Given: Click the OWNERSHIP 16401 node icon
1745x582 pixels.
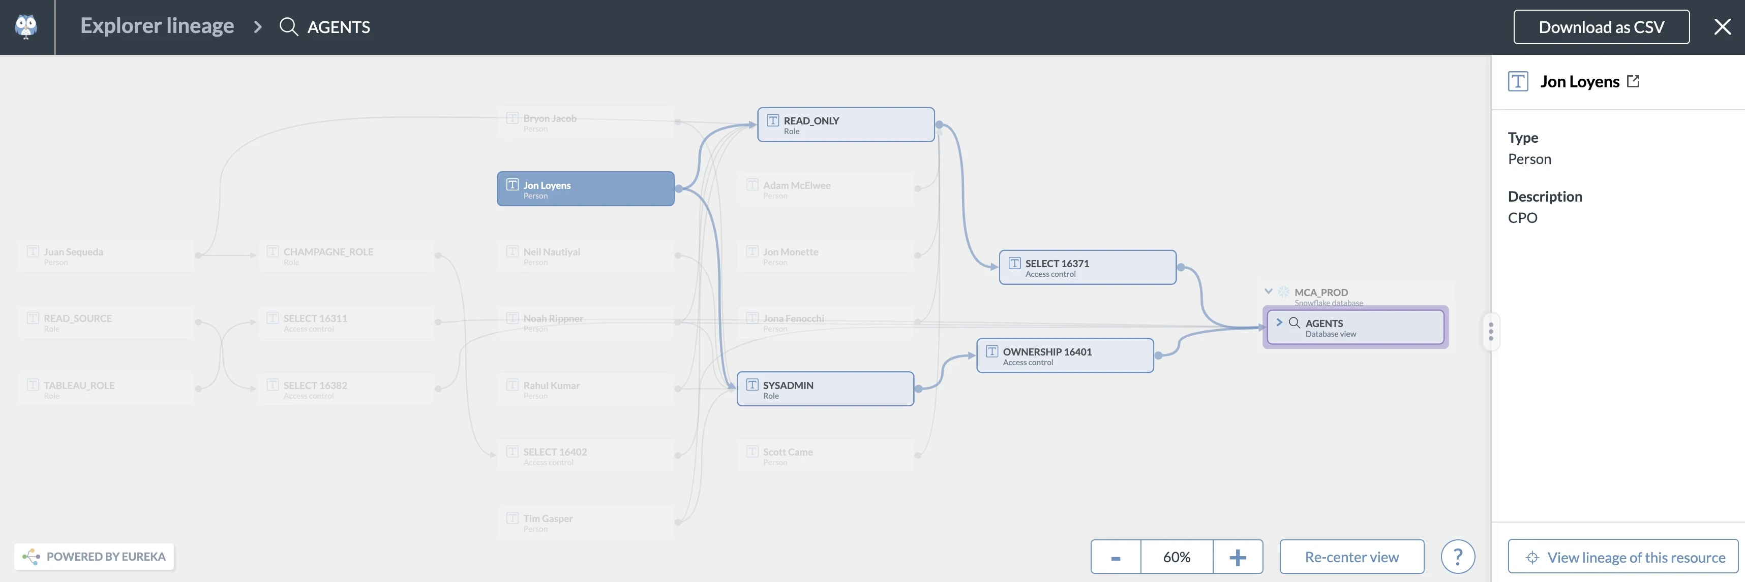Looking at the screenshot, I should click(991, 351).
